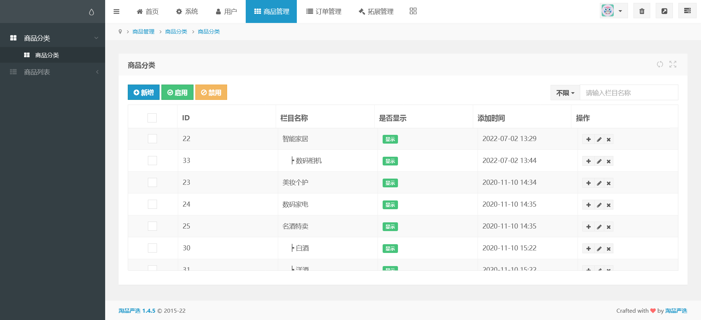This screenshot has width=701, height=320.
Task: Open the four-squares grid icon in navbar
Action: (x=413, y=11)
